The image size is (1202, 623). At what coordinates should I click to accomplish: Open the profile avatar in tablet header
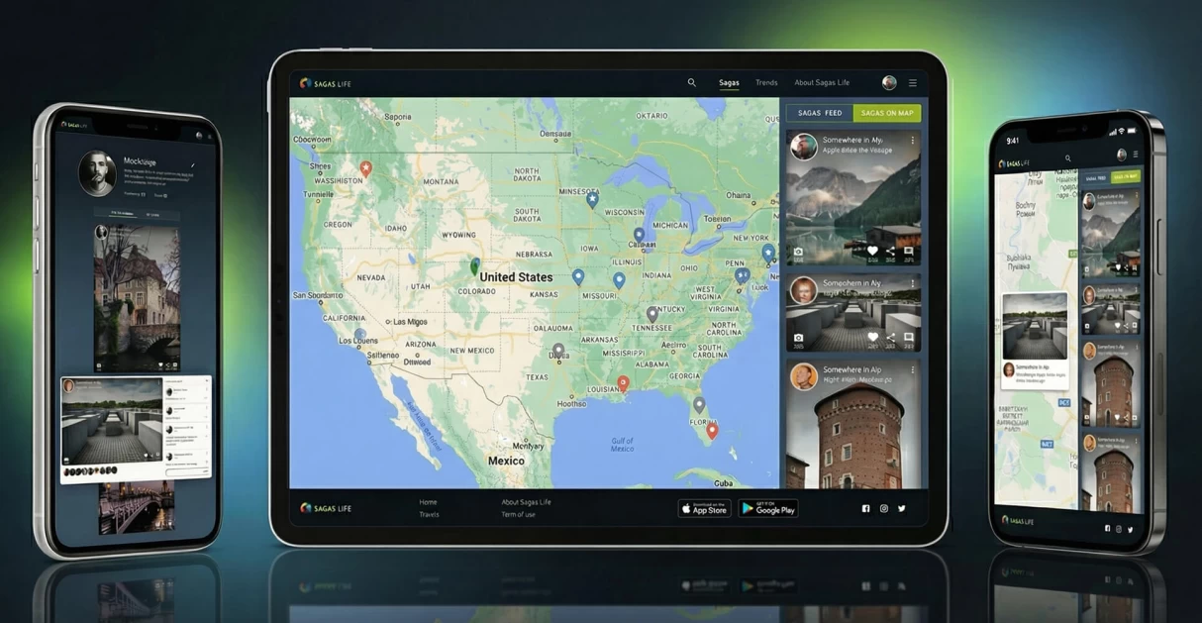889,83
